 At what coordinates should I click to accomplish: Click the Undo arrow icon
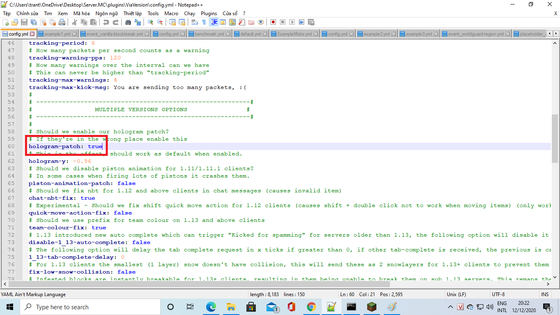(106, 22)
